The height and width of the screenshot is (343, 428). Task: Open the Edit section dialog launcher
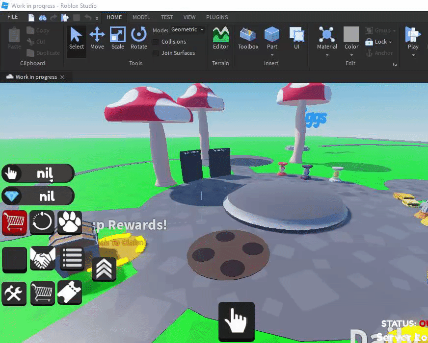click(395, 65)
